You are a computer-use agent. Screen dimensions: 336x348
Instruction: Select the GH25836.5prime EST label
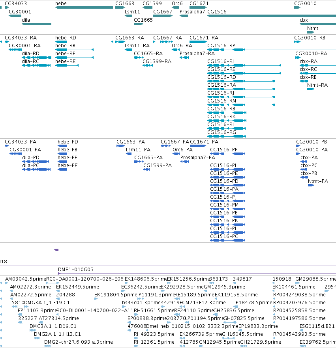[234, 311]
